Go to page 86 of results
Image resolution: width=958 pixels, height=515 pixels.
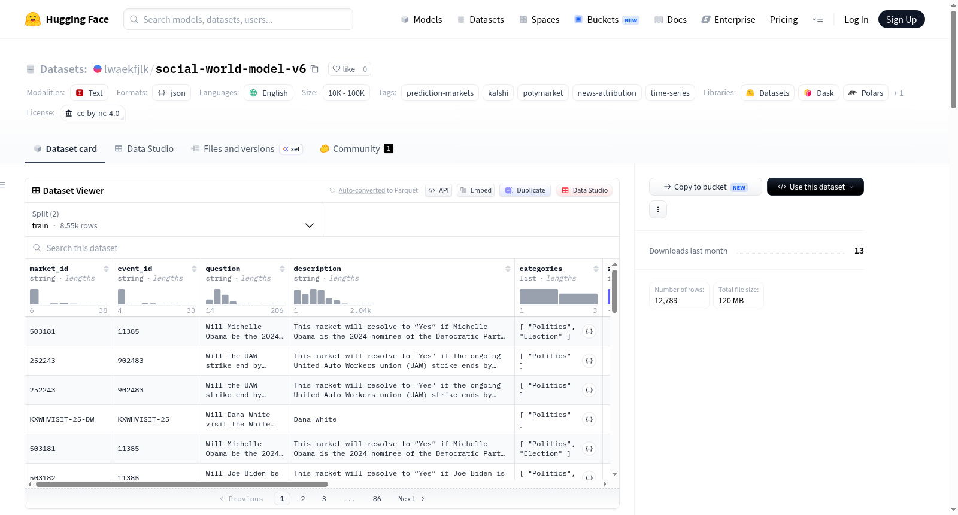(377, 499)
